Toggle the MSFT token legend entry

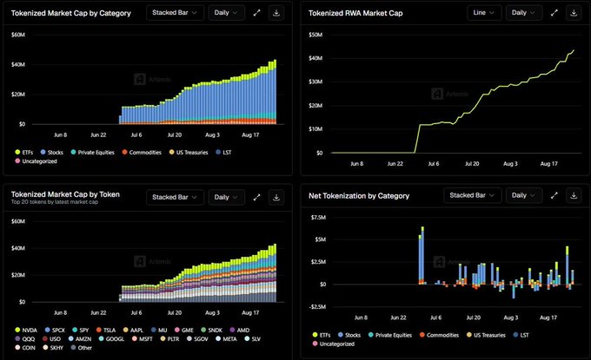[143, 339]
